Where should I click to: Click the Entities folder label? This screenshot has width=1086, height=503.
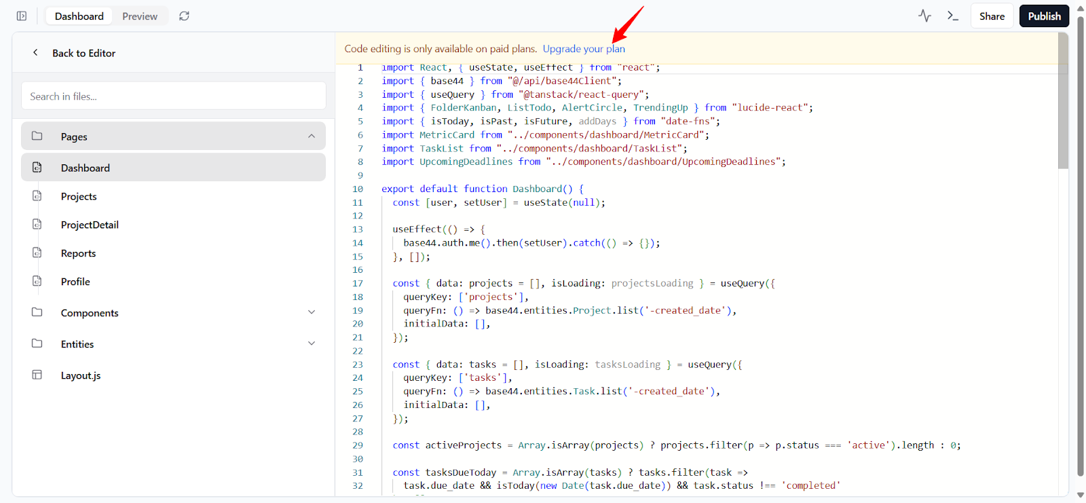pos(77,344)
